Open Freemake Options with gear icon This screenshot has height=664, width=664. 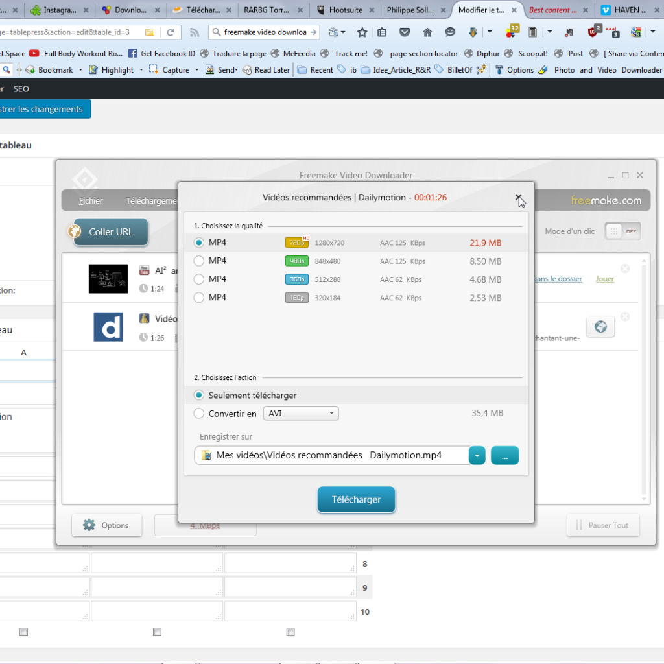click(107, 525)
